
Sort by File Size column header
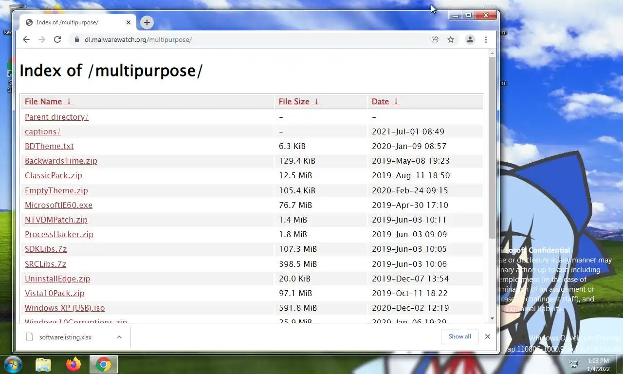[x=294, y=101]
